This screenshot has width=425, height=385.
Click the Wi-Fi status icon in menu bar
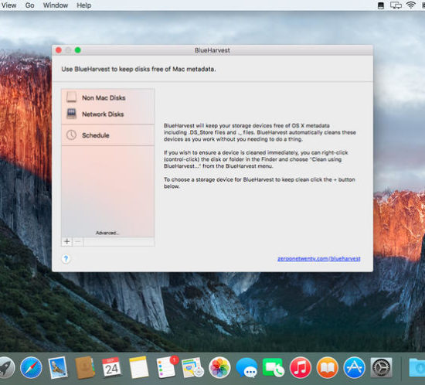[411, 5]
